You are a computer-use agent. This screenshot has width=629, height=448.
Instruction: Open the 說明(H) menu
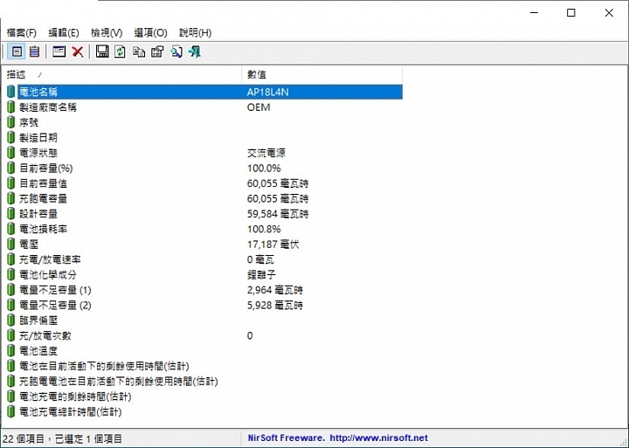coord(195,32)
